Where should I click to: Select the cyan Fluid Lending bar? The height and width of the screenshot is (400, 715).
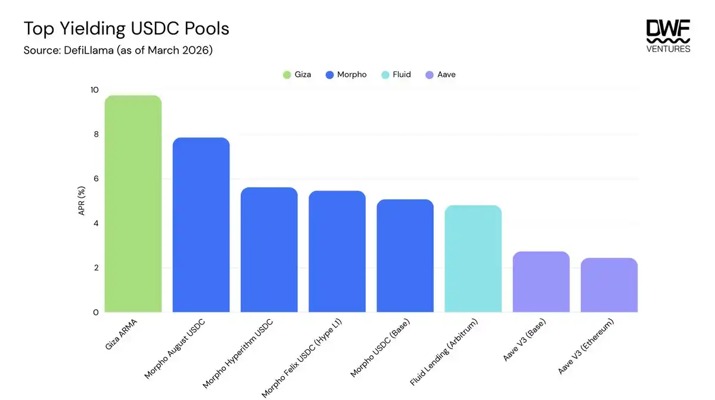coord(472,259)
